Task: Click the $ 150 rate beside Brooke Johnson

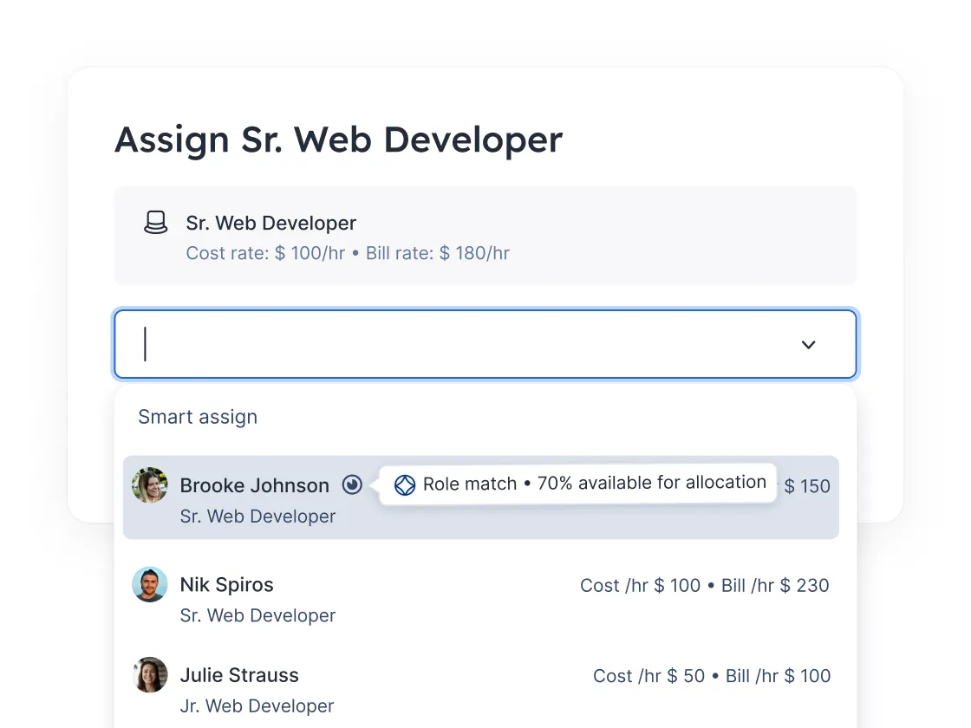Action: click(x=807, y=486)
